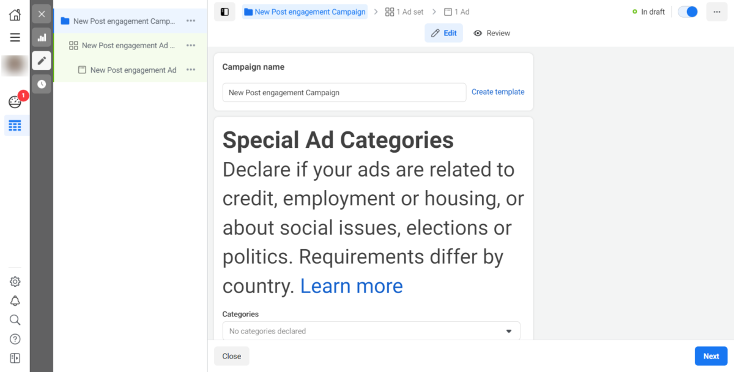This screenshot has height=372, width=734.
Task: Click the Next button
Action: (711, 356)
